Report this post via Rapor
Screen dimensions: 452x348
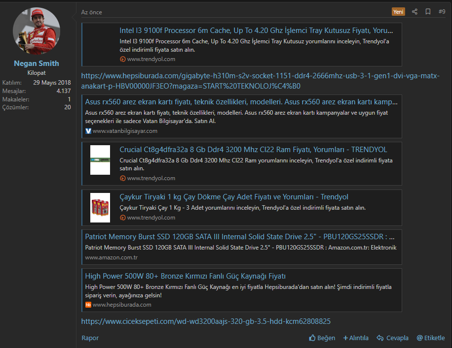point(90,338)
